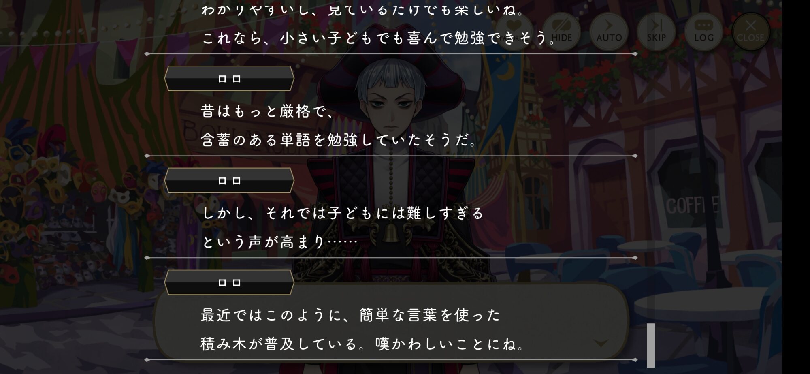Screen dimensions: 810x374
Task: Click the line 積み木が普及している。嘆かわしいことにね。
Action: click(362, 344)
